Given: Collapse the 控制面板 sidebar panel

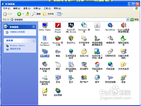Looking at the screenshot, I should (34, 27).
